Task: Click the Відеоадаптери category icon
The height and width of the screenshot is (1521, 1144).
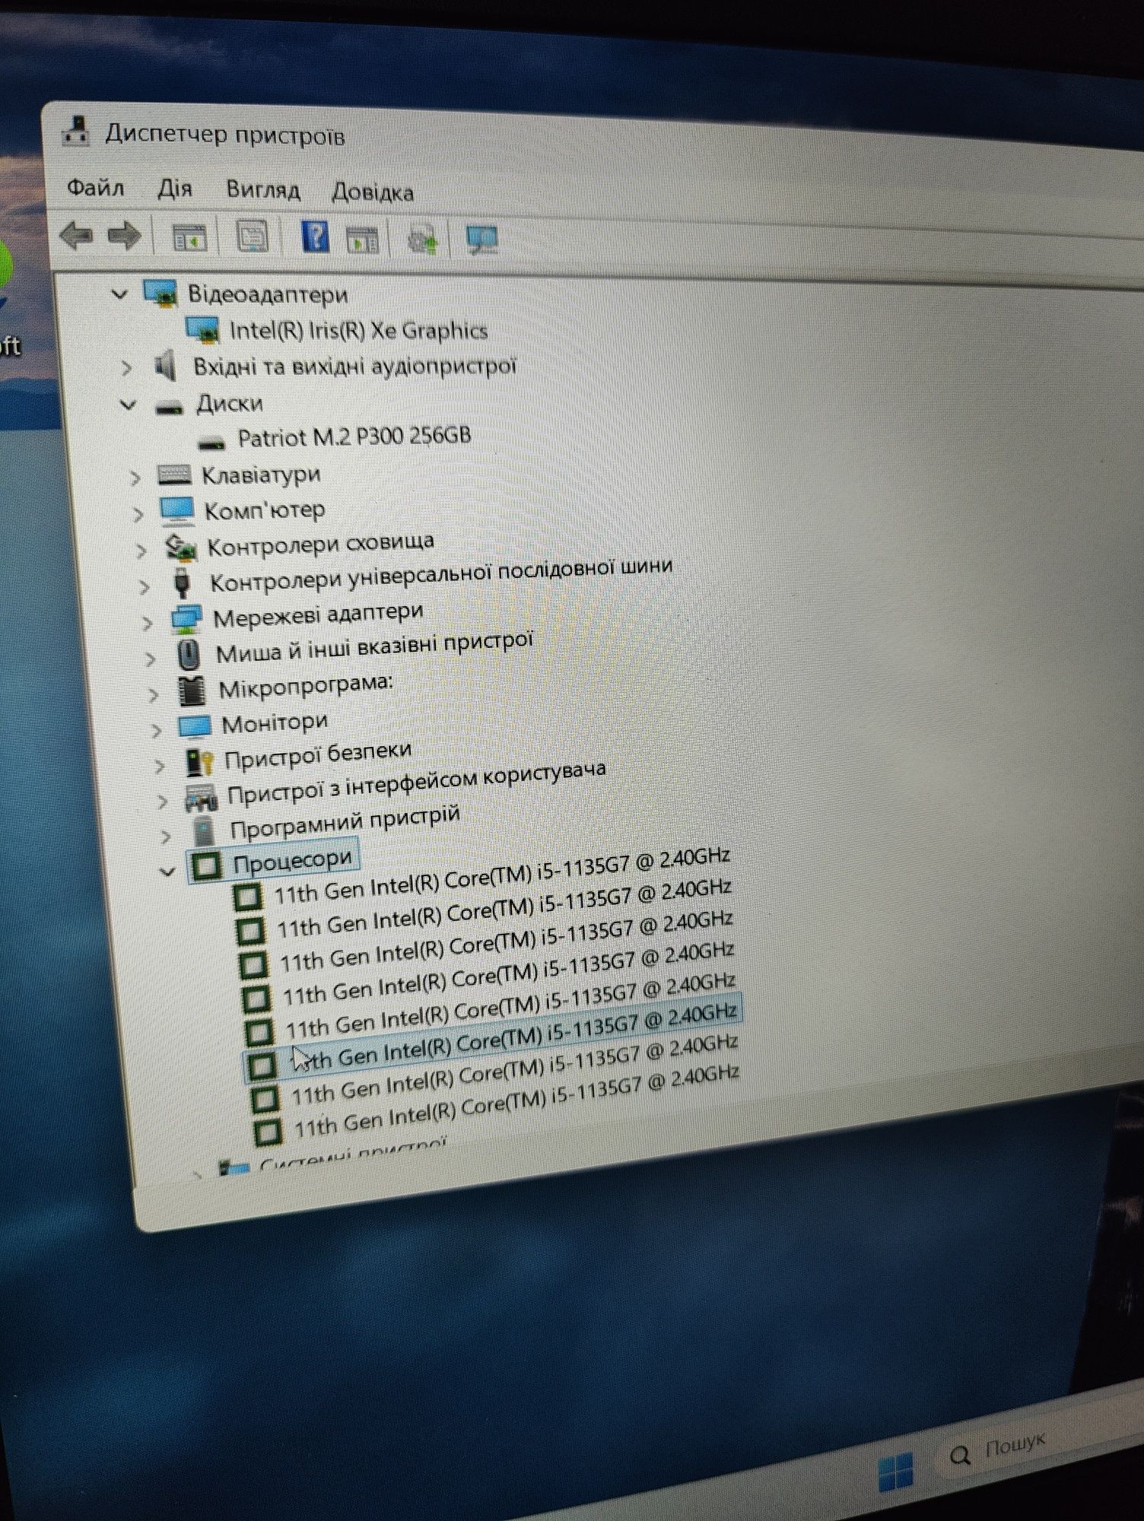Action: pyautogui.click(x=160, y=294)
